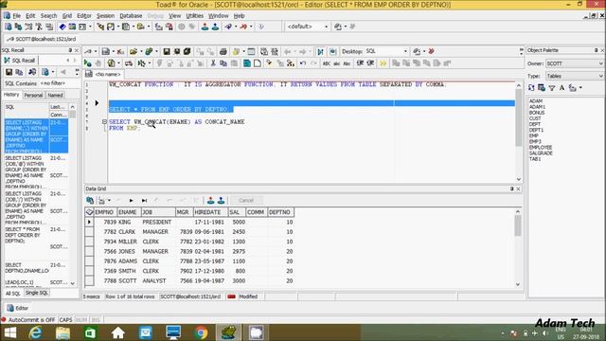This screenshot has width=606, height=341.
Task: Click the Commit icon in the Data Grid toolbar
Action: tap(210, 200)
